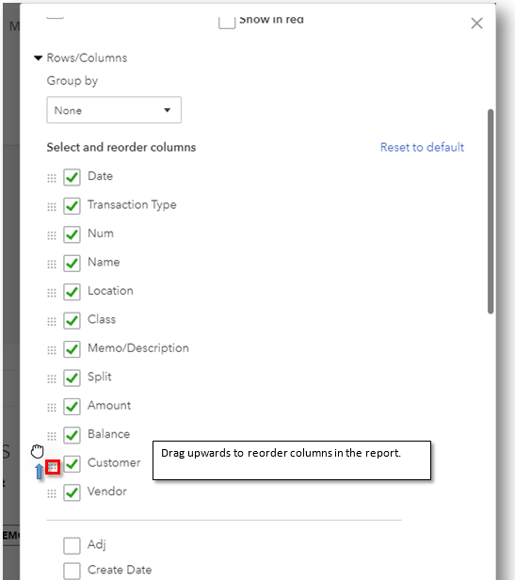
Task: Check the Create Date checkbox
Action: [72, 572]
